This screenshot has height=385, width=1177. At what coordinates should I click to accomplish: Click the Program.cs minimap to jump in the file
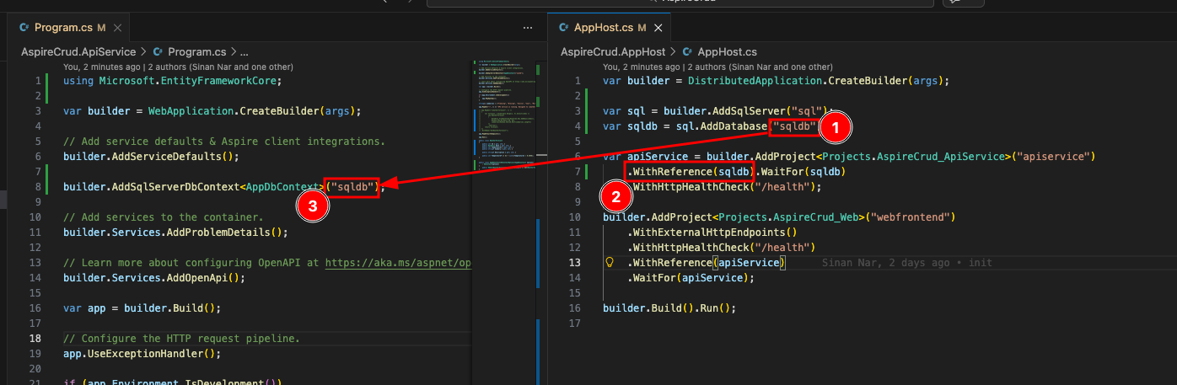[x=504, y=126]
